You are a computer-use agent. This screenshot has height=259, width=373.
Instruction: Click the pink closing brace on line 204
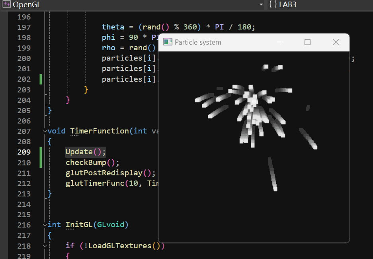68,100
